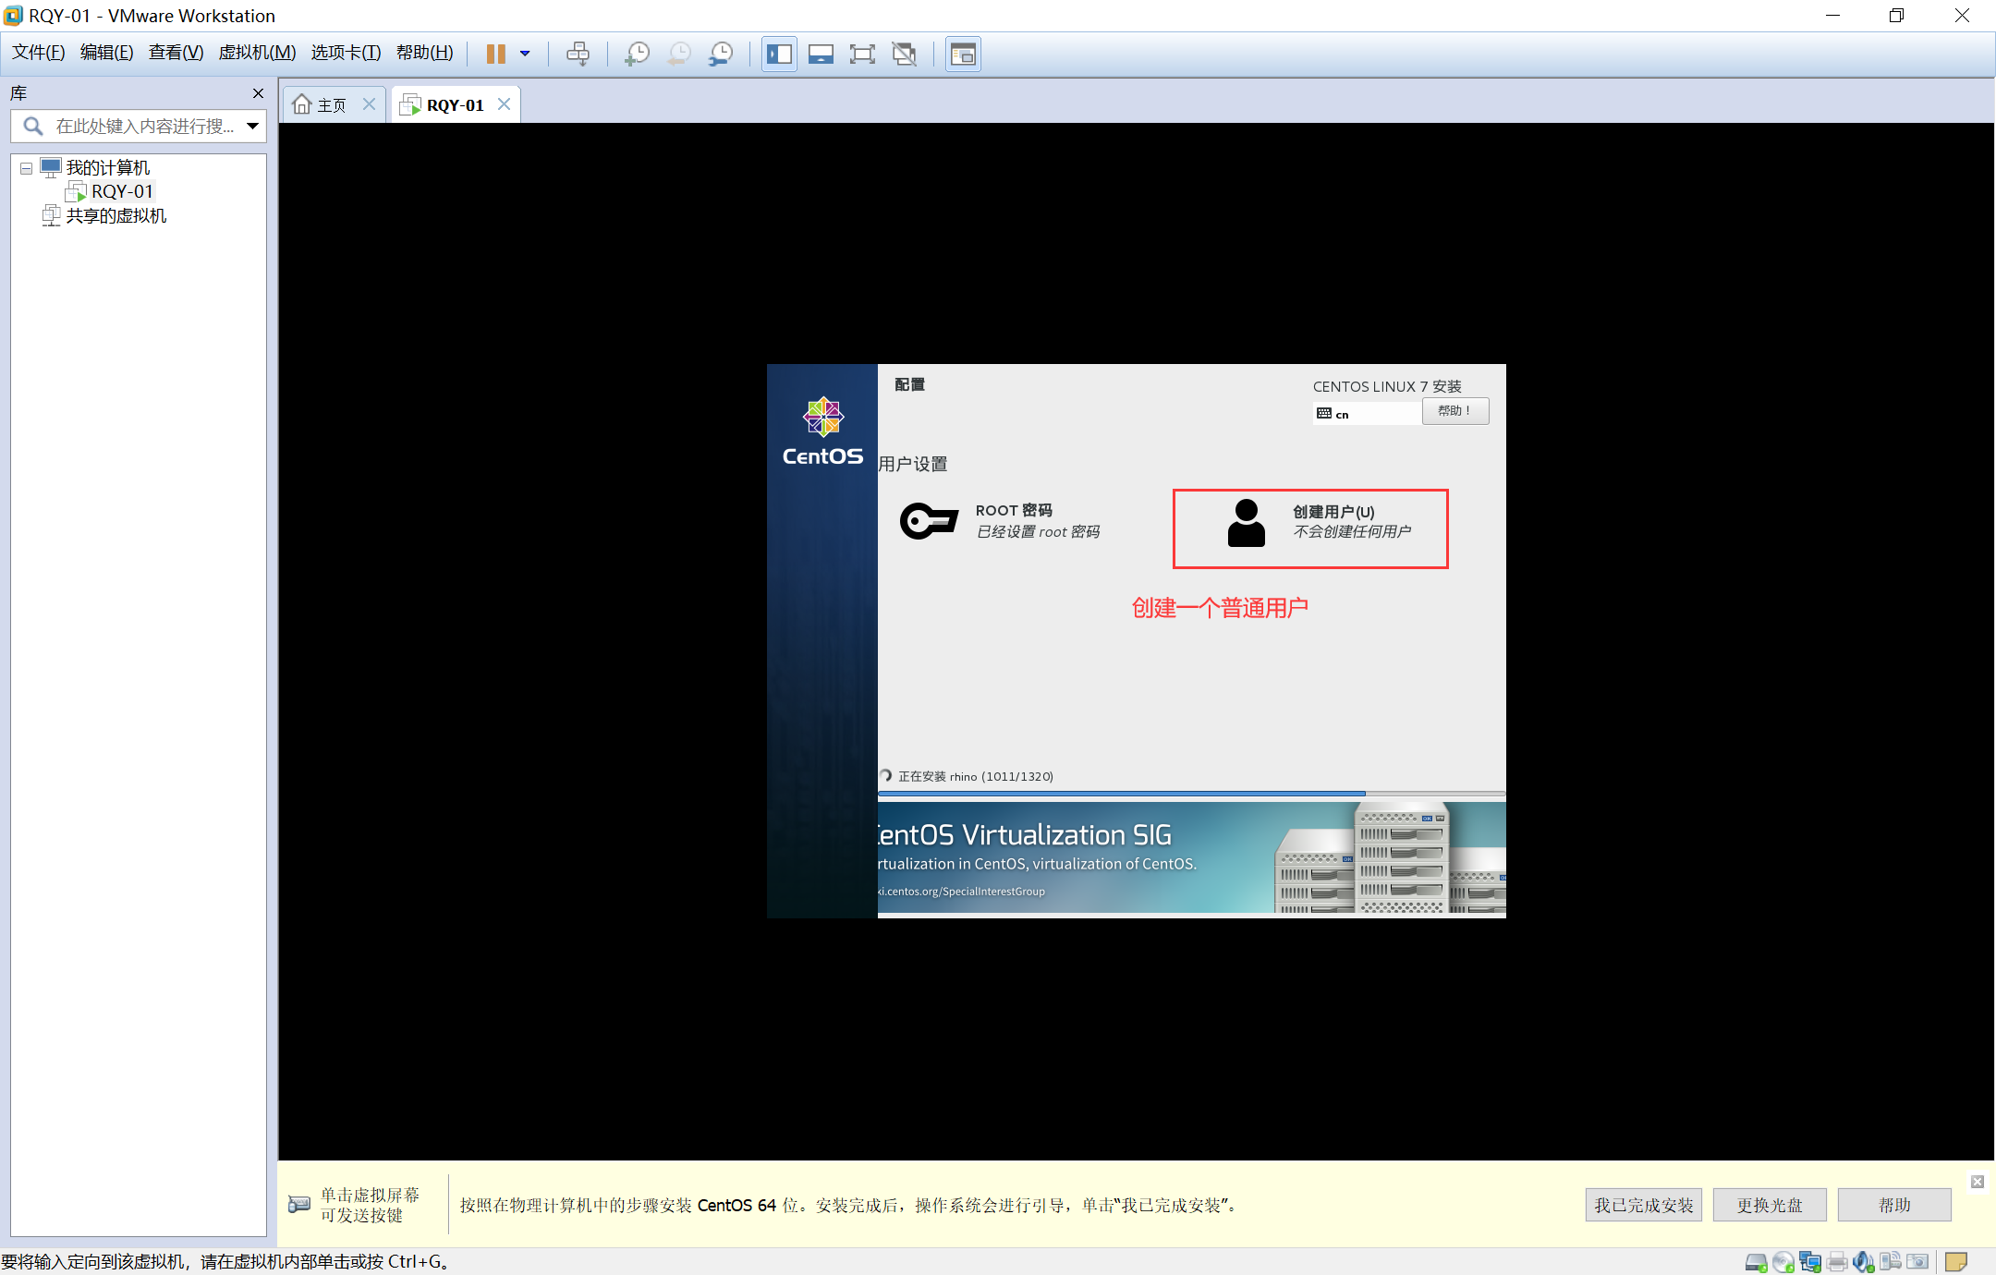
Task: Click 我已完成安装 button
Action: coord(1644,1205)
